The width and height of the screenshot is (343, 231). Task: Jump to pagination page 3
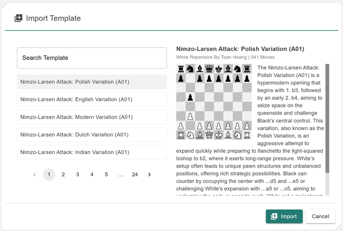[78, 174]
